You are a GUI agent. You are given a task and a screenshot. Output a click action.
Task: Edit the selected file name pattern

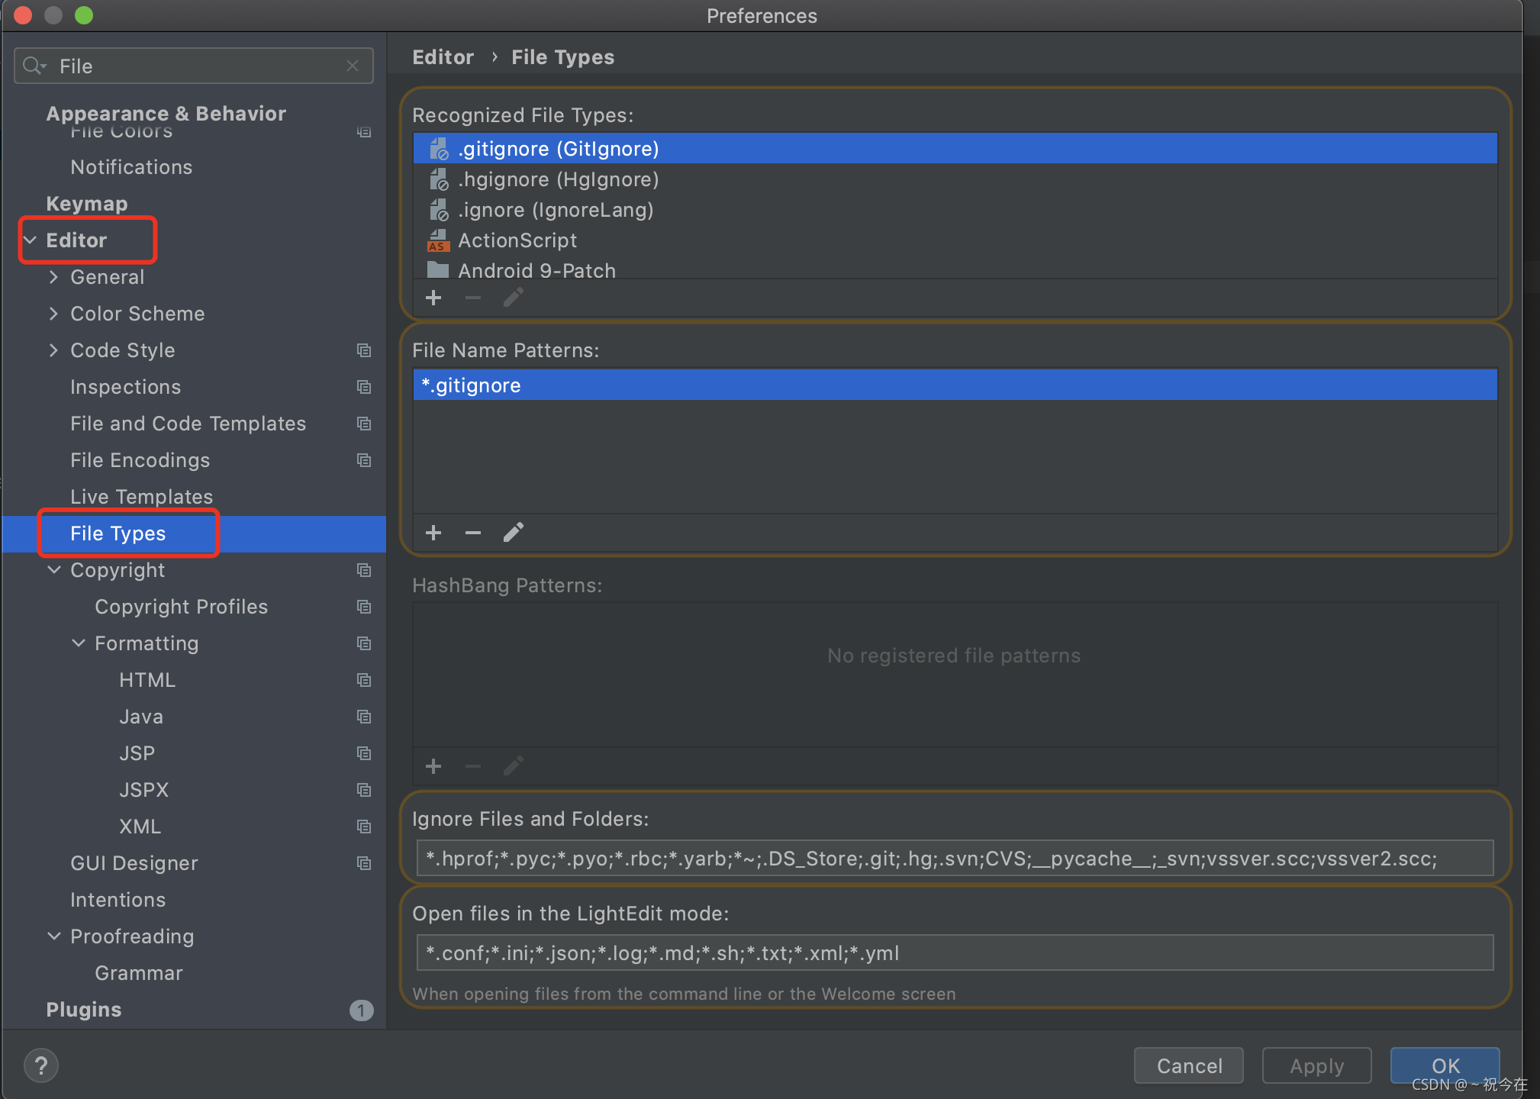point(514,533)
